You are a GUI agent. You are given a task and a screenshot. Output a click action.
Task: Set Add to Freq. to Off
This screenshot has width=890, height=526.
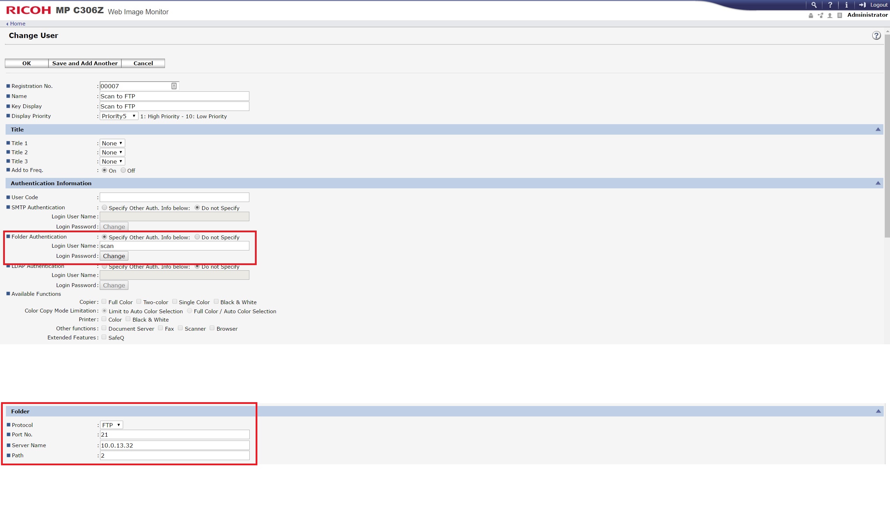pyautogui.click(x=123, y=171)
